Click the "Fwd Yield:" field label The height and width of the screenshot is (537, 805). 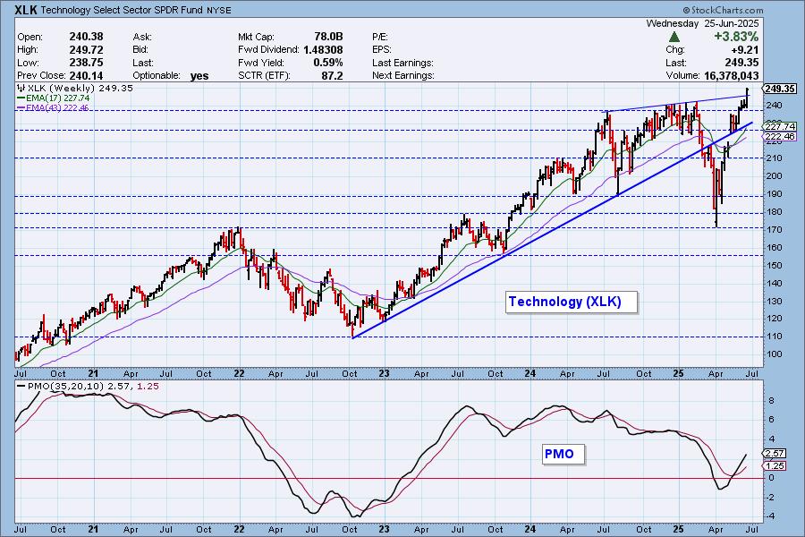point(260,63)
